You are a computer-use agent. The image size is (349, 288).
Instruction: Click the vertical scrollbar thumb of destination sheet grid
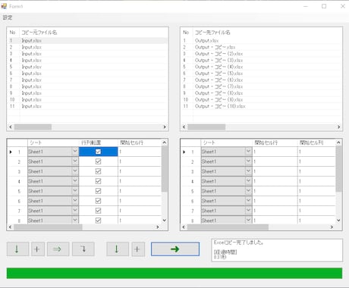pyautogui.click(x=338, y=169)
